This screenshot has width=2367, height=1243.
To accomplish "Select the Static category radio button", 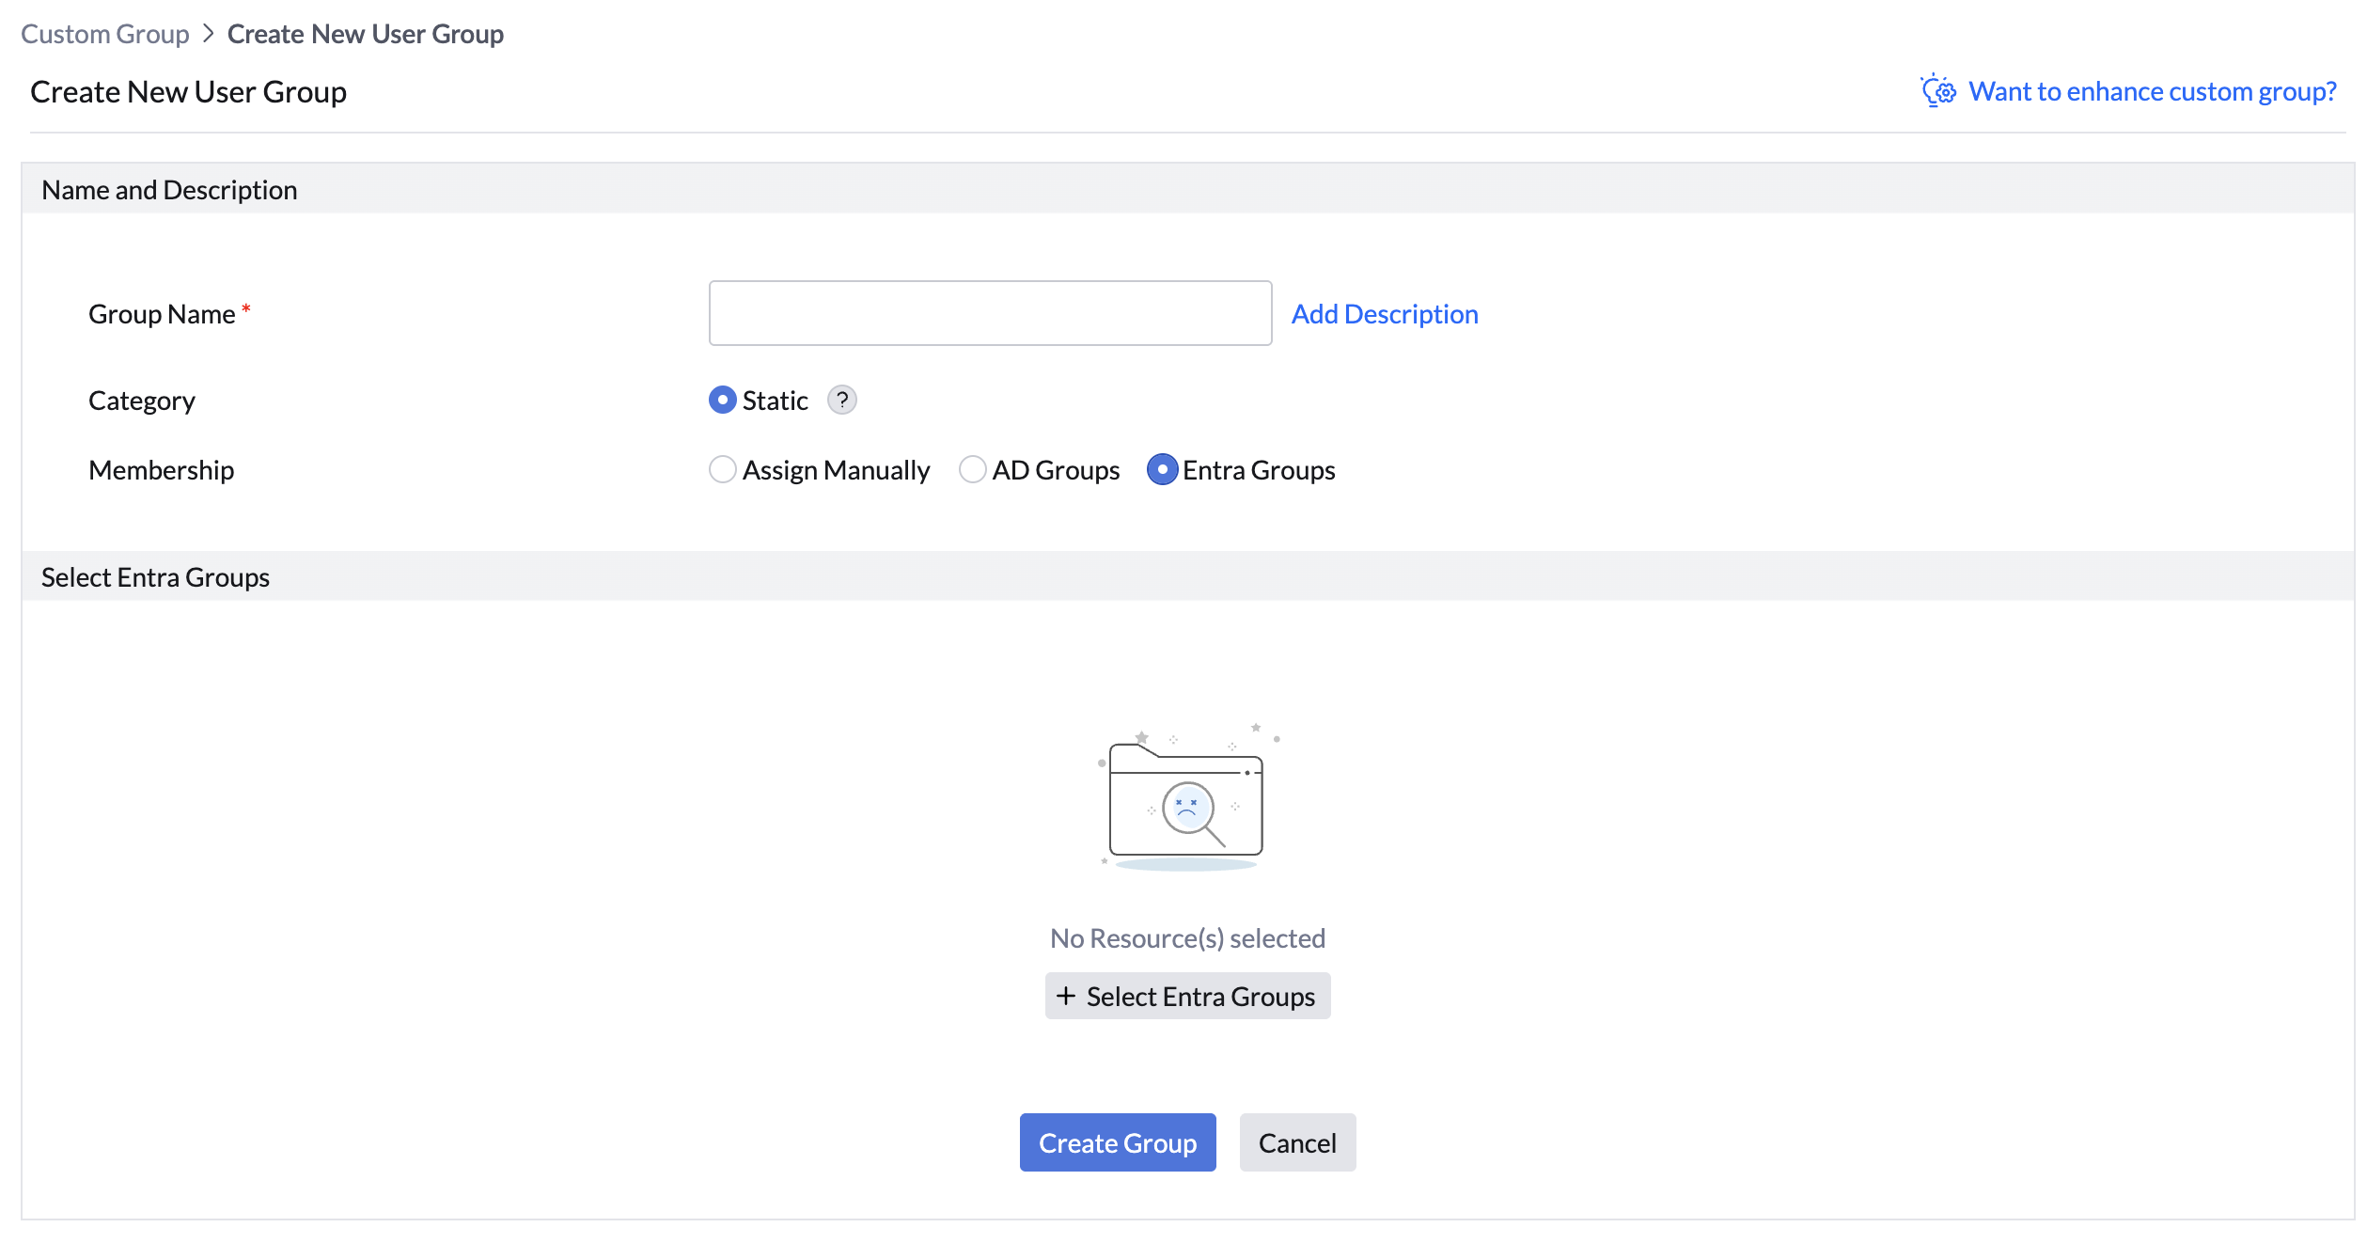I will pyautogui.click(x=722, y=401).
